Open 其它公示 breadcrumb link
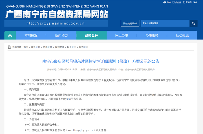Viewport: 203px width, 134px height. (84, 47)
